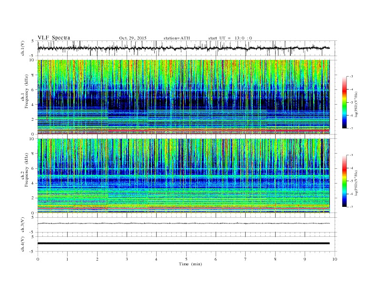Click the "VLF Spectra" plot title

pyautogui.click(x=54, y=38)
